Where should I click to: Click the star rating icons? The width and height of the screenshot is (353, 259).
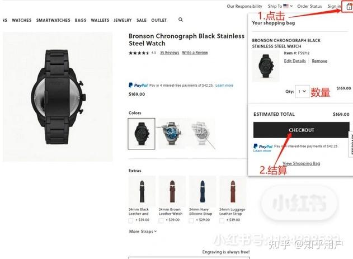pos(139,53)
